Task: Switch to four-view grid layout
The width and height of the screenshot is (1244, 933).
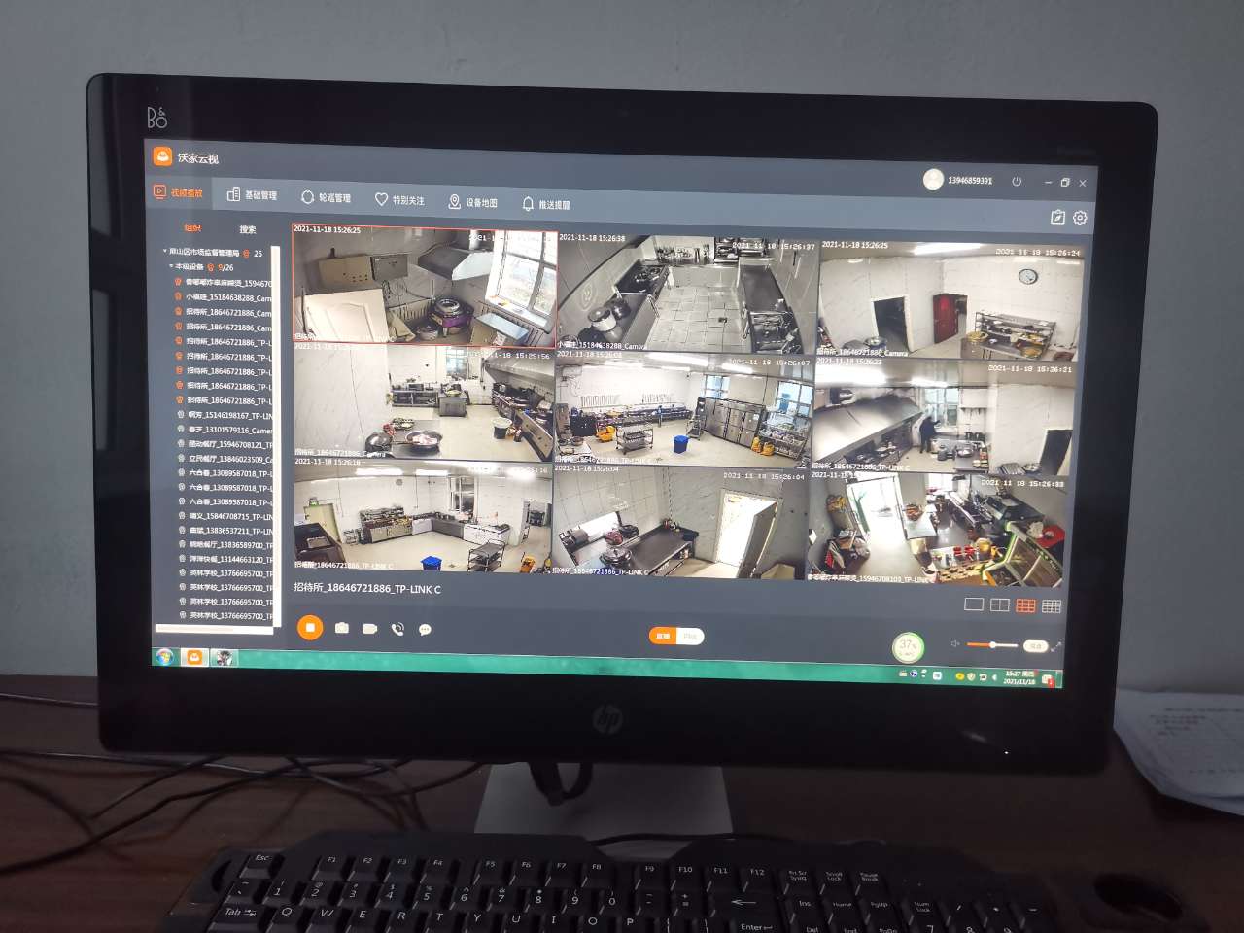Action: pos(1000,605)
